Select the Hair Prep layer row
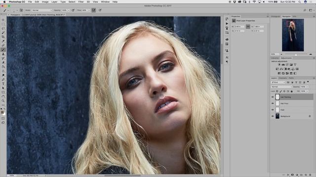This screenshot has width=316, height=177. [x=292, y=104]
